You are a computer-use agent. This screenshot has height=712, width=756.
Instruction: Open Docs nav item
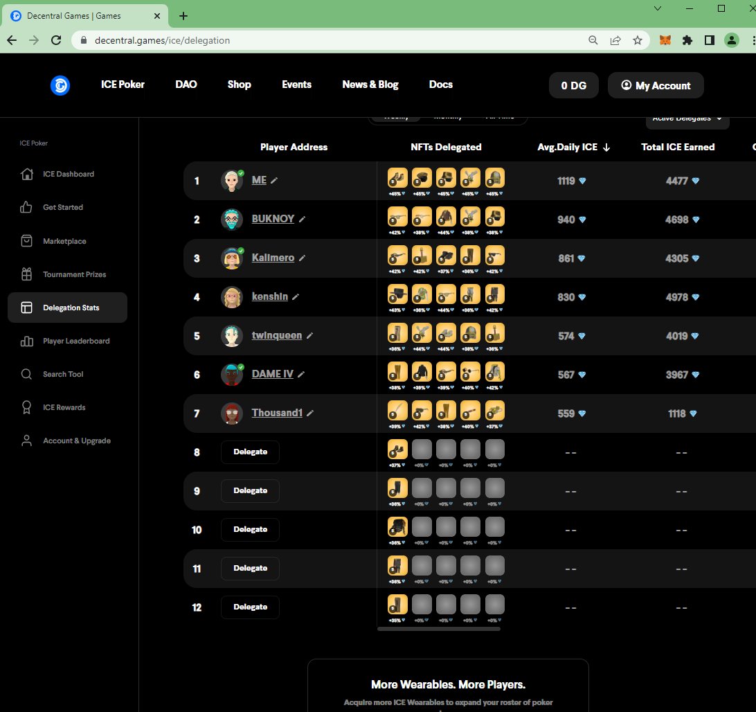pos(441,84)
